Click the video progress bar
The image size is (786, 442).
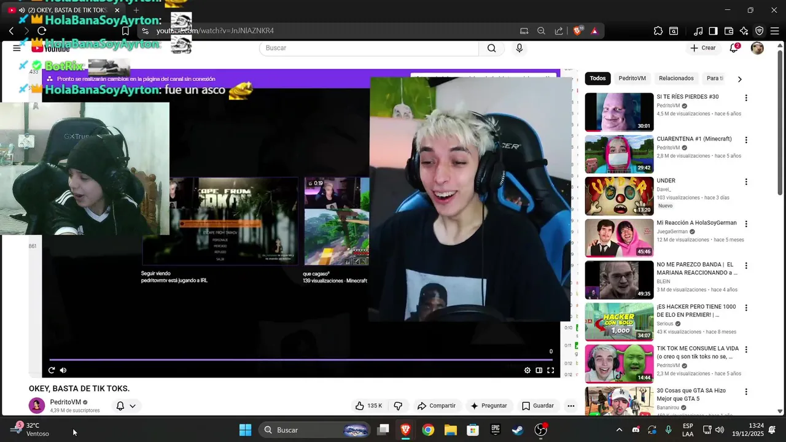coord(301,360)
